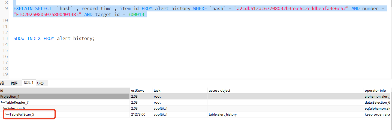Click the 21273.00 estRows cell
Image resolution: width=392 pixels, height=130 pixels.
point(138,114)
